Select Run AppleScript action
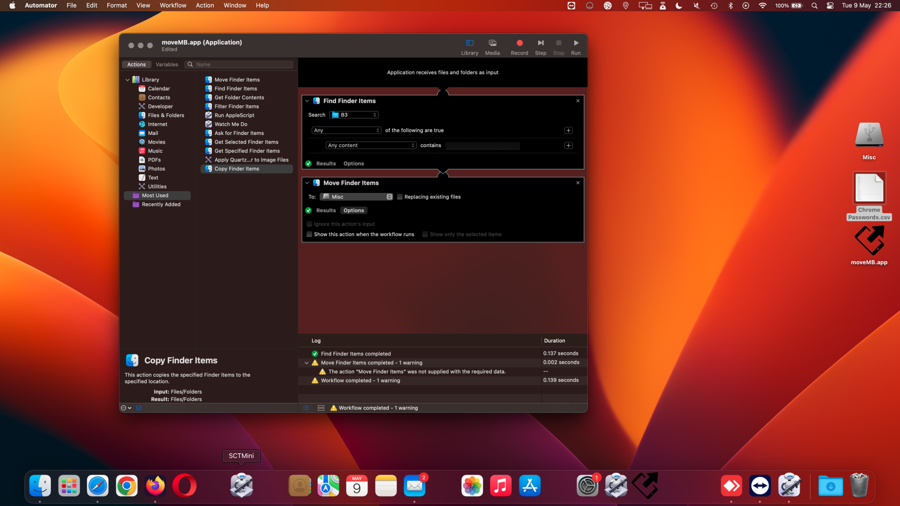 pos(234,115)
